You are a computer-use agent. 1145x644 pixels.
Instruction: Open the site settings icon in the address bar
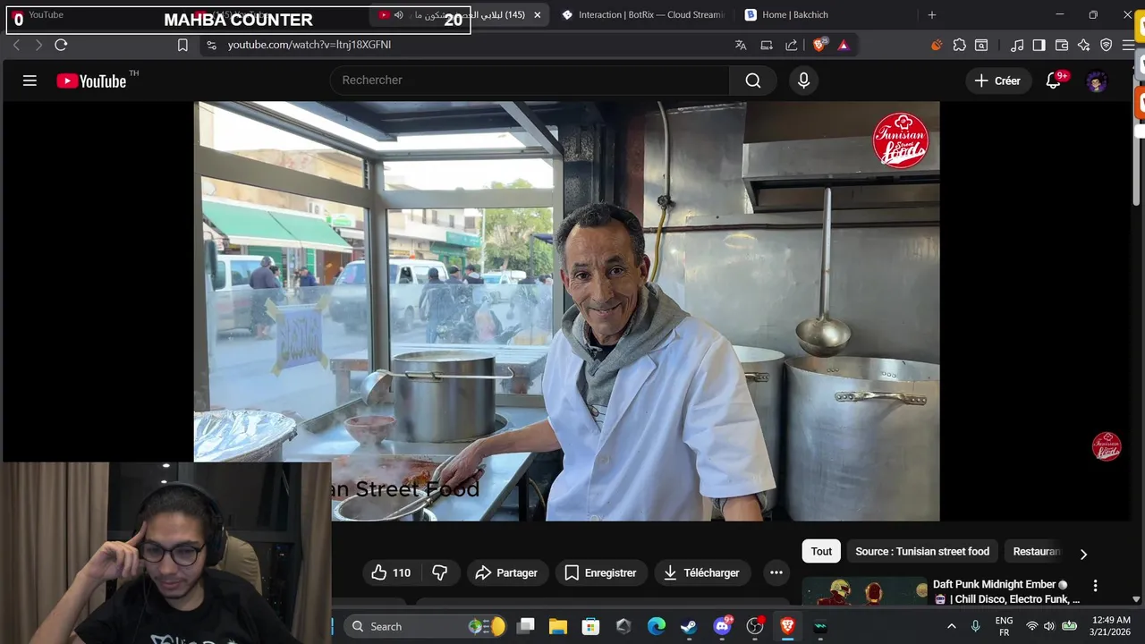(211, 45)
